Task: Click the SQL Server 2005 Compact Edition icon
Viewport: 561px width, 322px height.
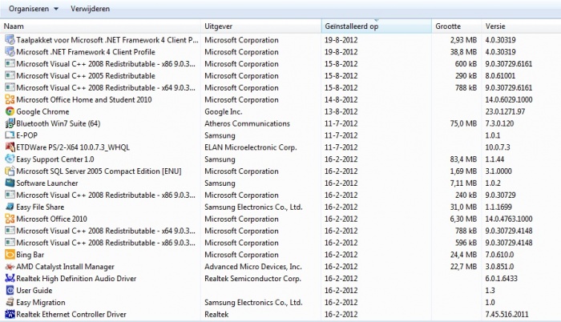Action: point(10,171)
